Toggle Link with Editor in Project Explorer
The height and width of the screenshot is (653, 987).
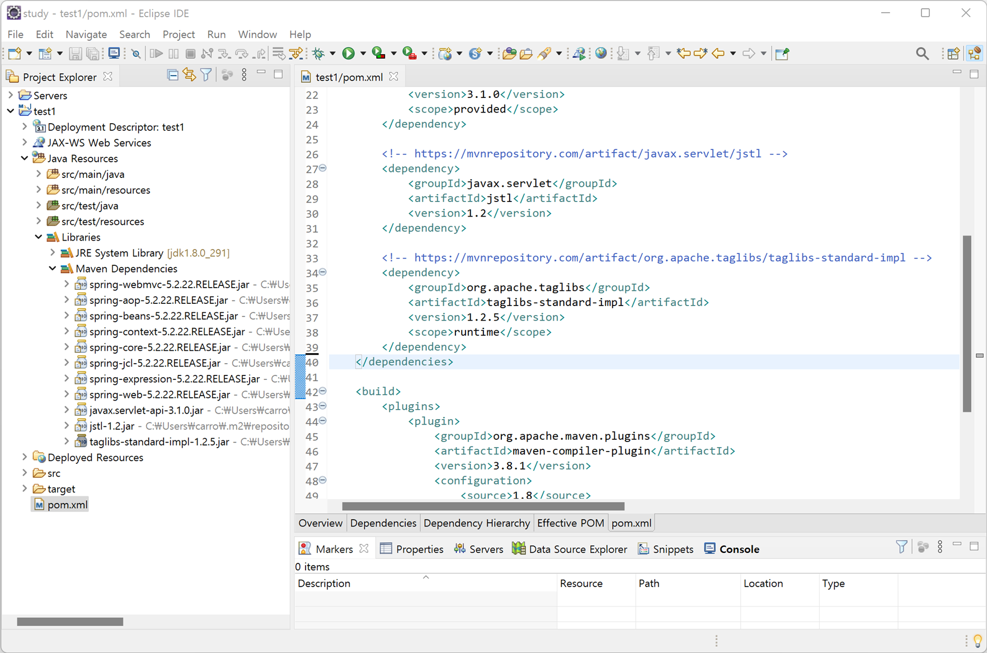[x=189, y=75]
